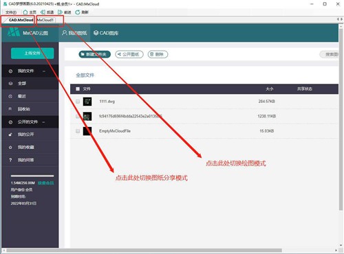Select 全部 in the sidebar
Viewport: 344px width, 254px height.
click(30, 83)
